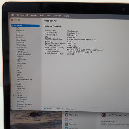Viewport: 129px width, 129px height.
Task: Select Bluetooth in the sidebar
Action: tap(20, 35)
